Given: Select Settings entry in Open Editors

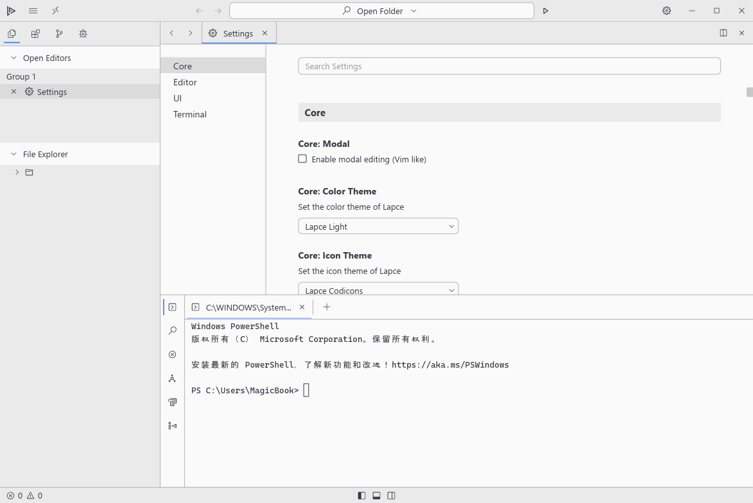Looking at the screenshot, I should click(x=80, y=92).
